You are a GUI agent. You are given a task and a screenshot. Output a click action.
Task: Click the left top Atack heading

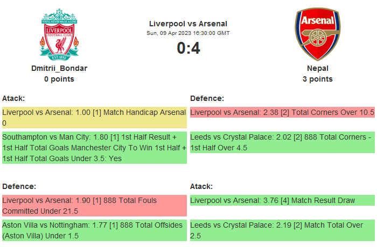tap(13, 98)
